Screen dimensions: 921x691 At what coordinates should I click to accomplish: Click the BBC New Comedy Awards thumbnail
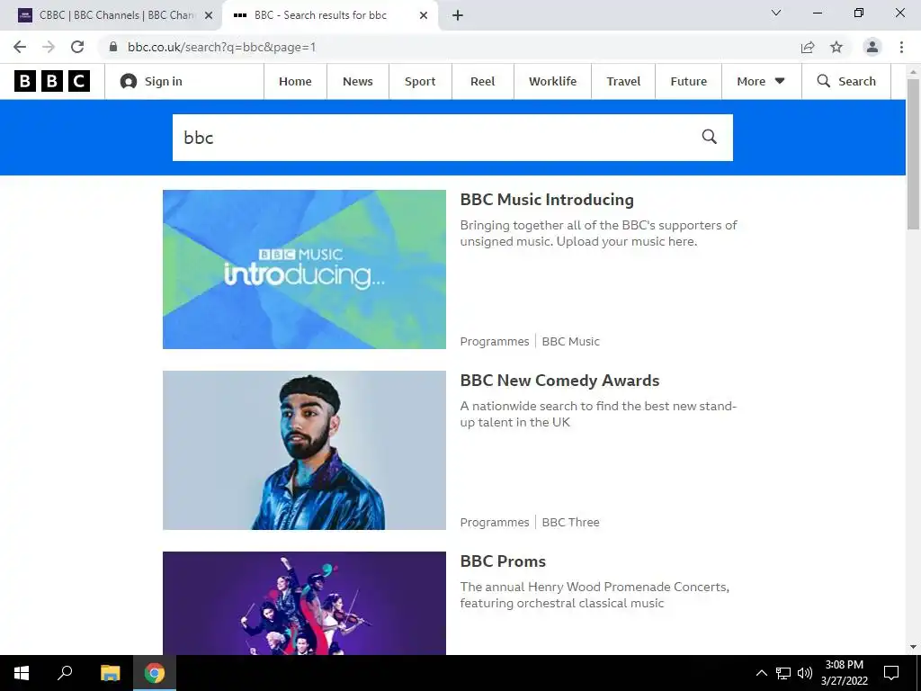304,450
